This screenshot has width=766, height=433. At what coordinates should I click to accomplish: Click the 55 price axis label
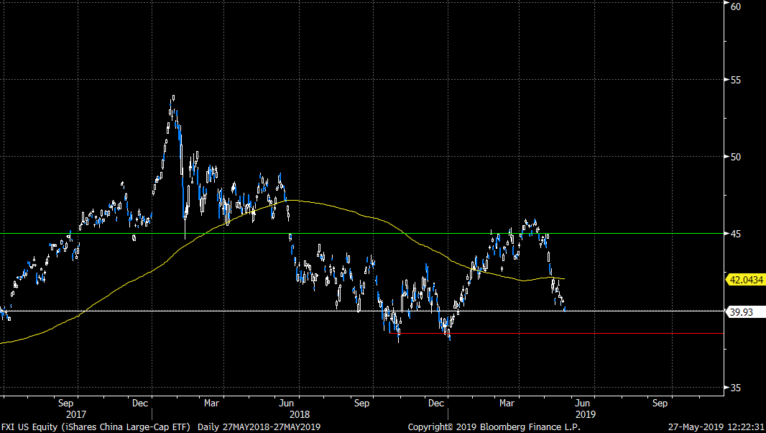click(x=736, y=80)
